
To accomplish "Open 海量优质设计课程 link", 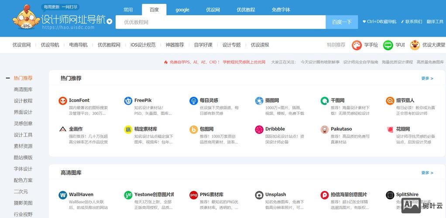I will point(398,62).
